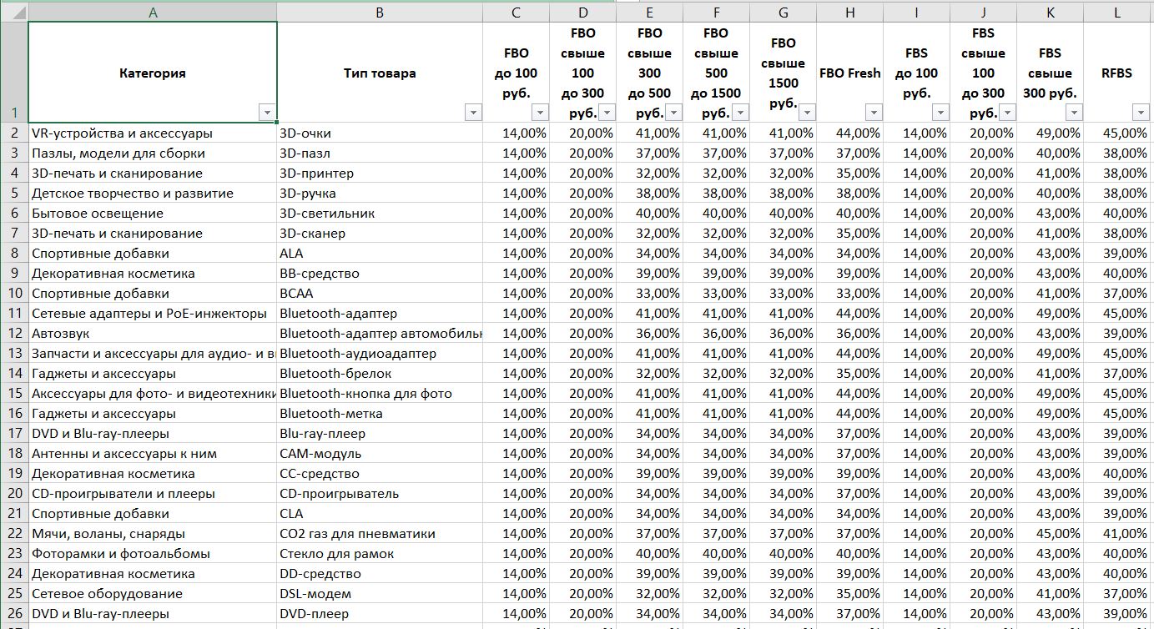Select row 12 header
This screenshot has width=1154, height=629.
tap(14, 333)
